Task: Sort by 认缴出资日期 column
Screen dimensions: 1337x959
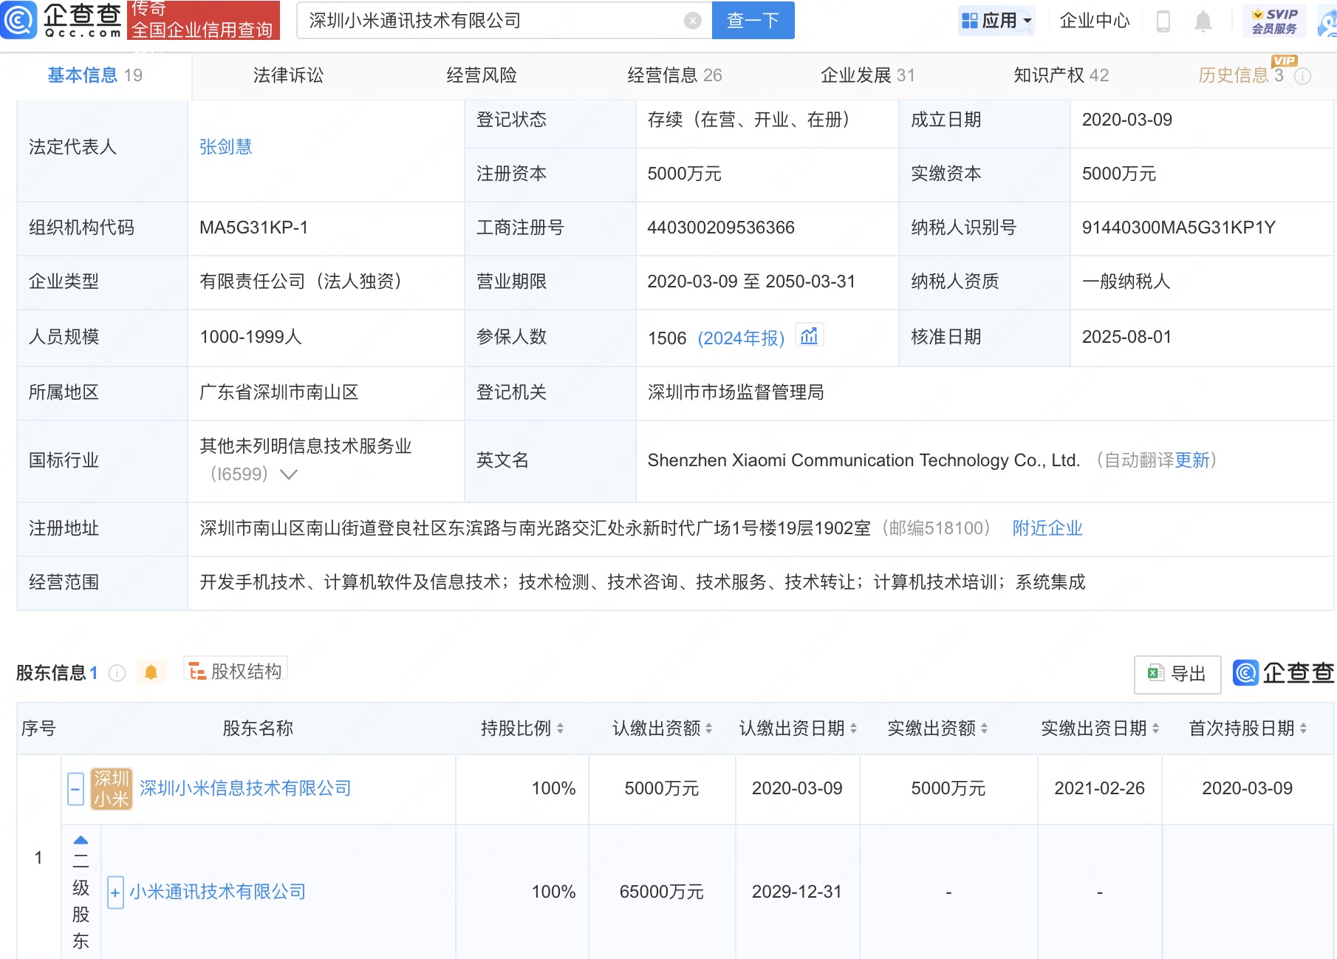Action: click(x=854, y=728)
